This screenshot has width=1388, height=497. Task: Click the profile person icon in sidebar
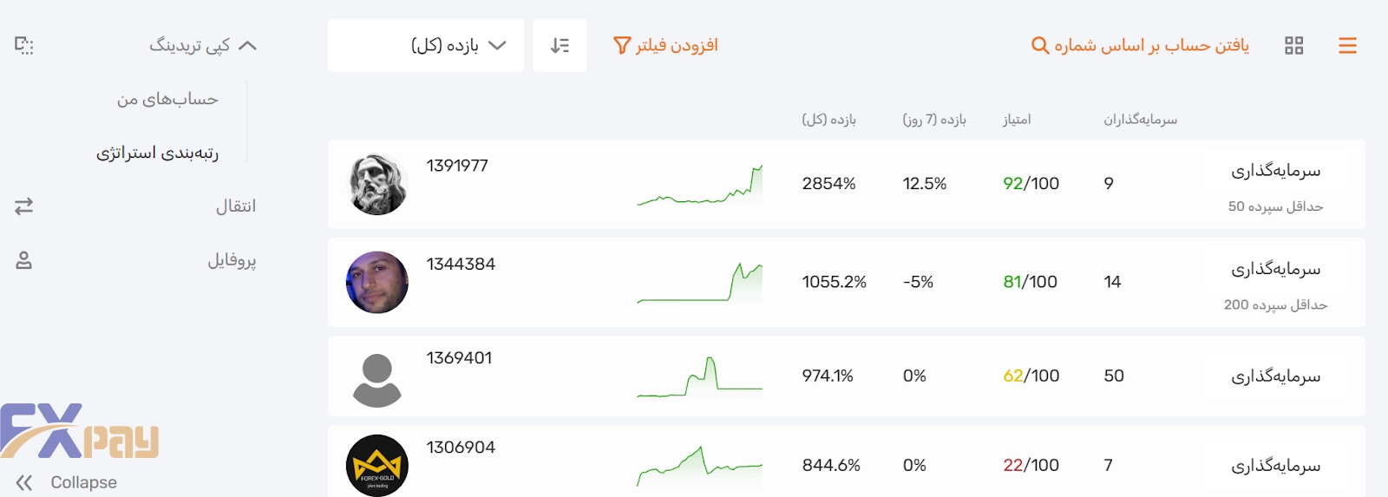click(24, 260)
